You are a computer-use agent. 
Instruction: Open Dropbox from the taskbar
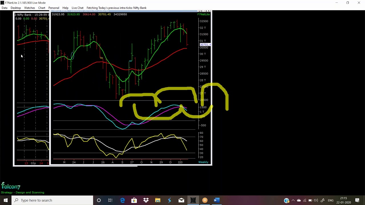[x=146, y=200]
